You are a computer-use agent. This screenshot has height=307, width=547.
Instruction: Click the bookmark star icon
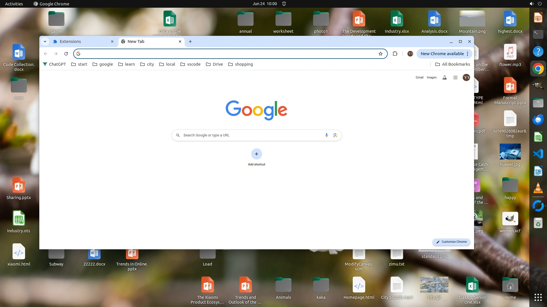[x=380, y=54]
